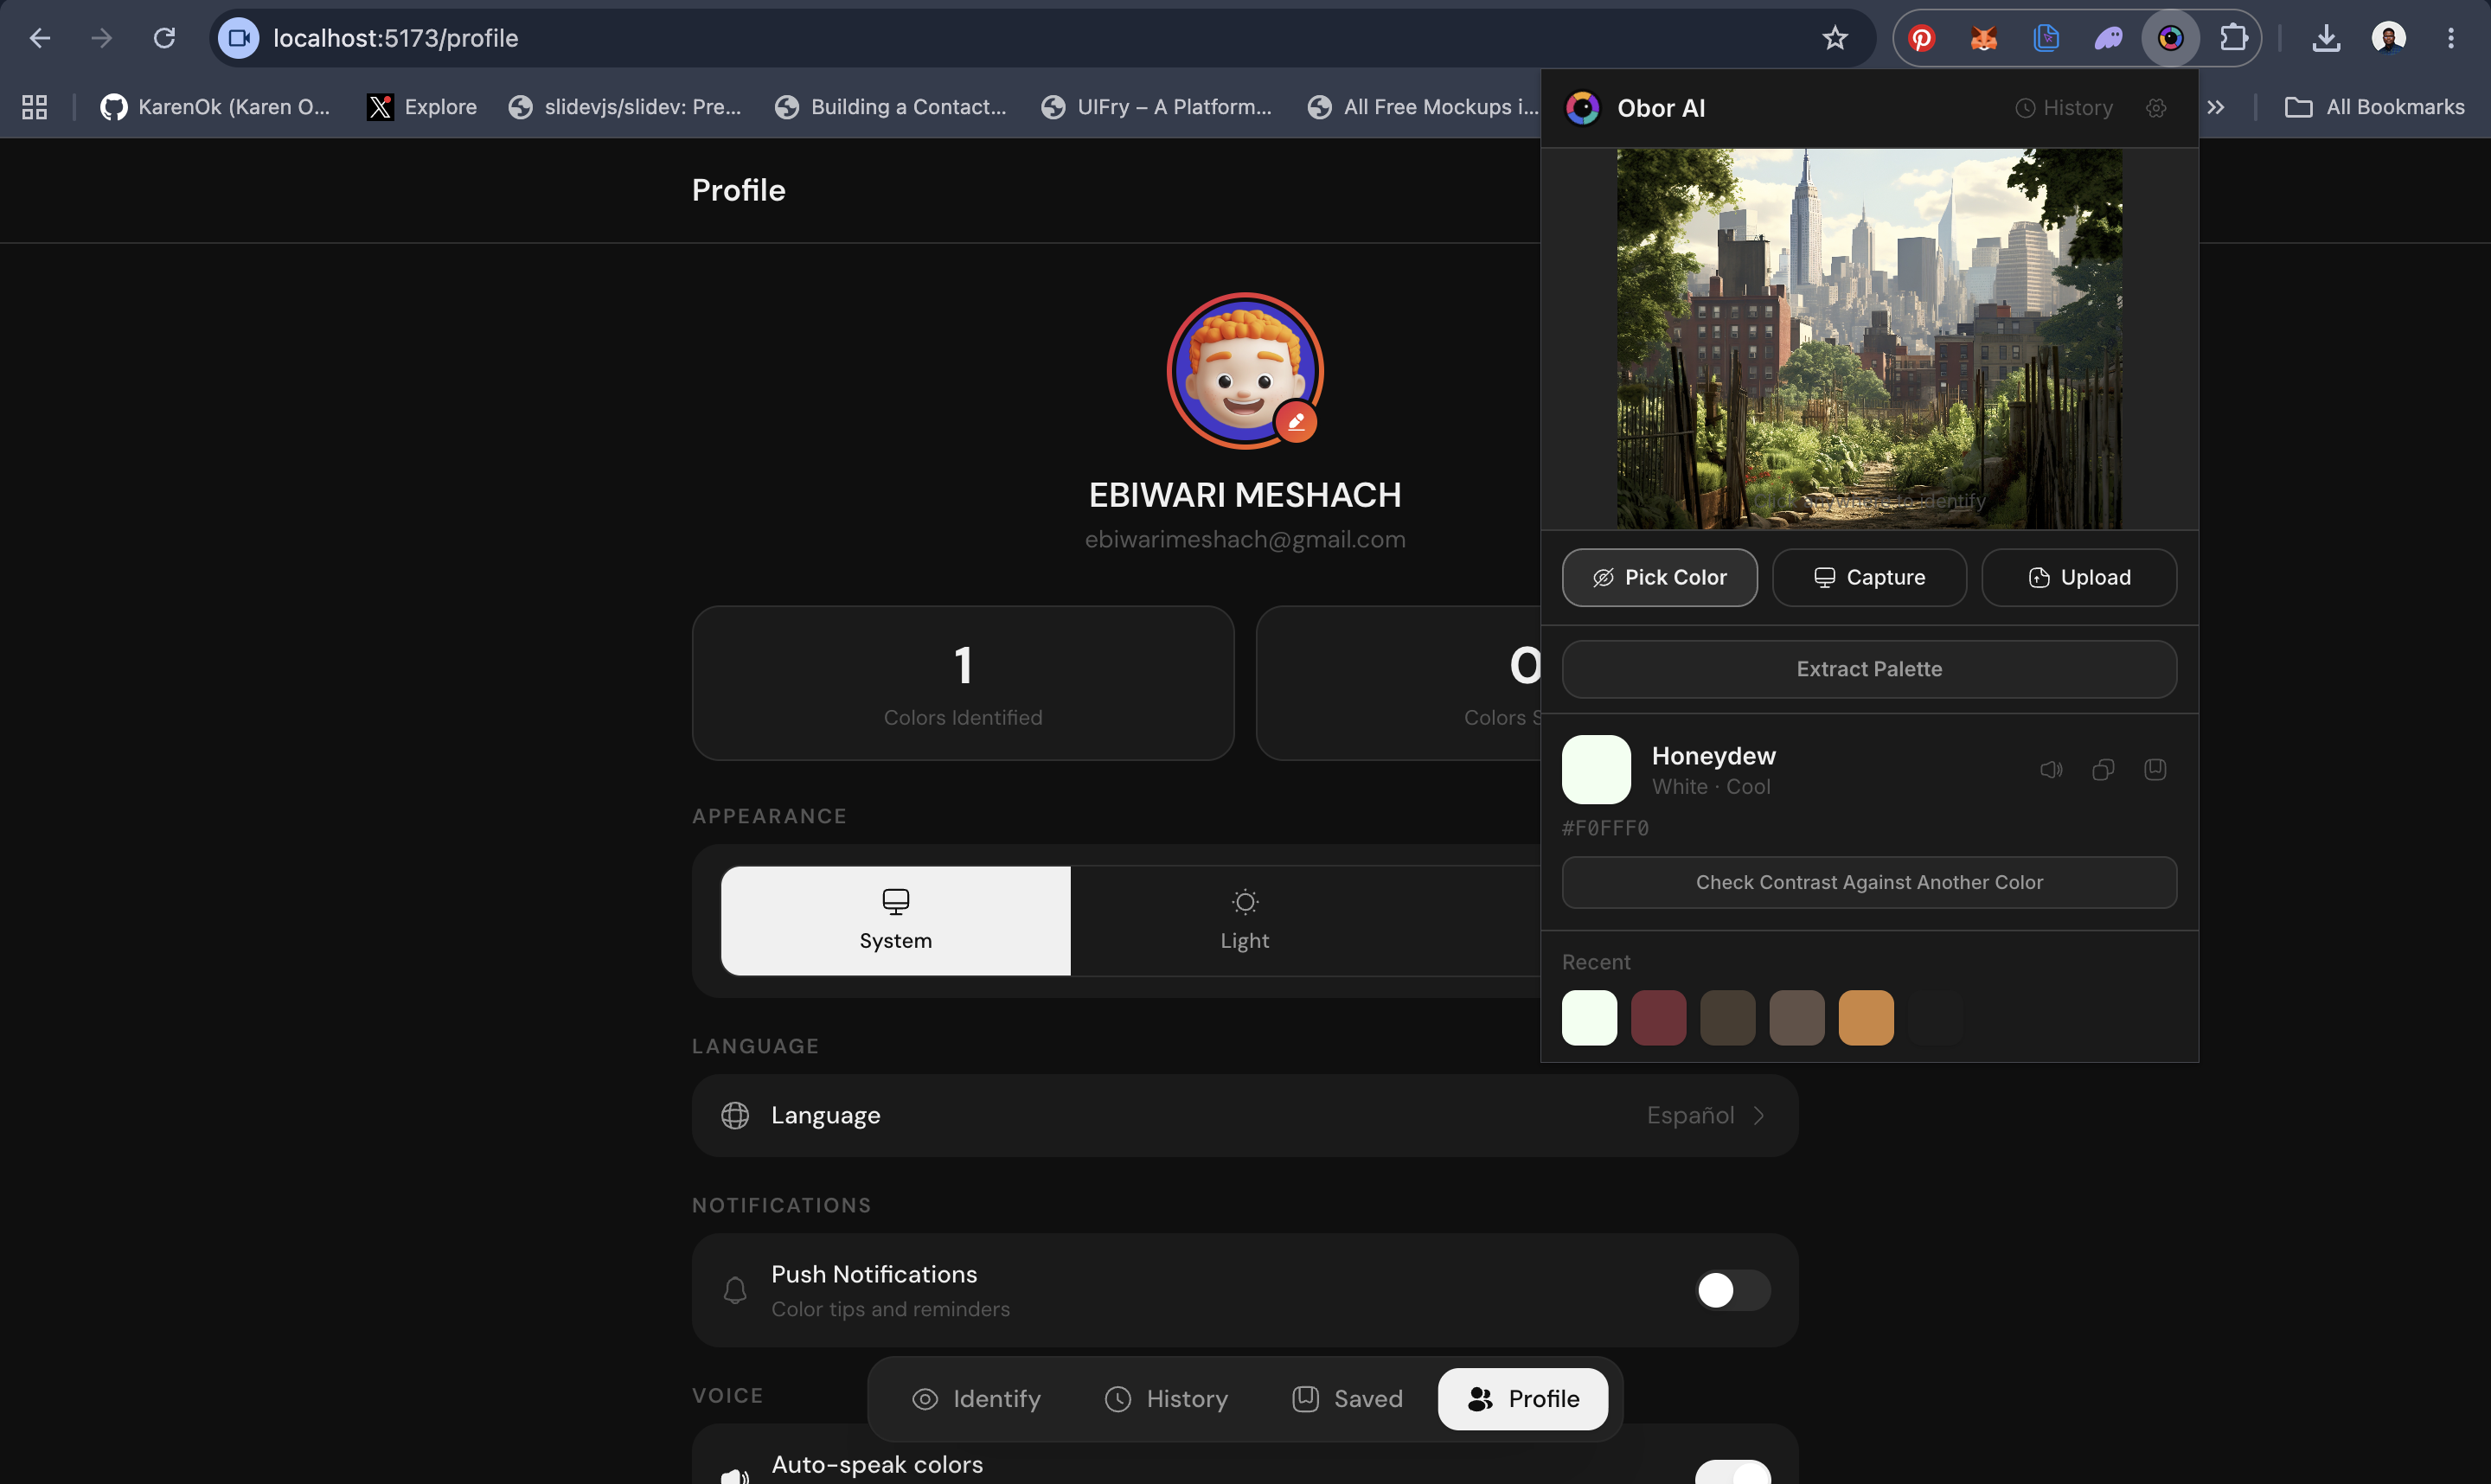Open Chrome three-dot menu

click(2450, 38)
